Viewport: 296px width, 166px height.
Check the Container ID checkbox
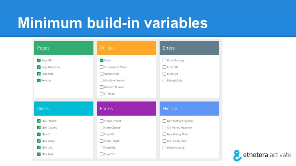101,74
